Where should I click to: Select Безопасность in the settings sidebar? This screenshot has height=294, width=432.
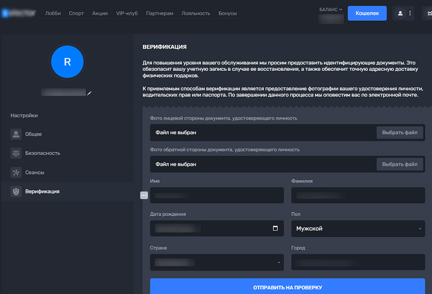[43, 153]
